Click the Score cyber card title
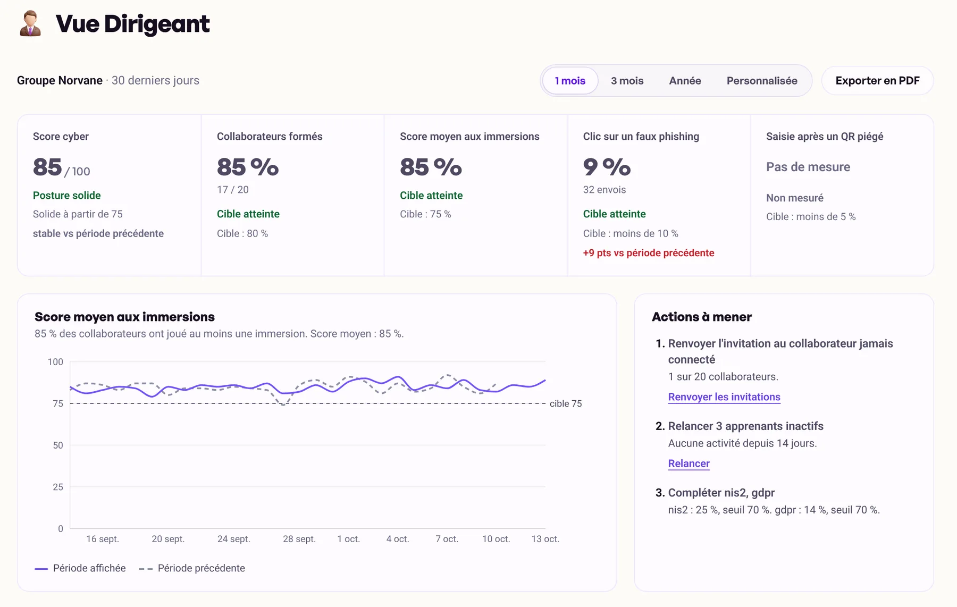The image size is (957, 607). coord(61,137)
